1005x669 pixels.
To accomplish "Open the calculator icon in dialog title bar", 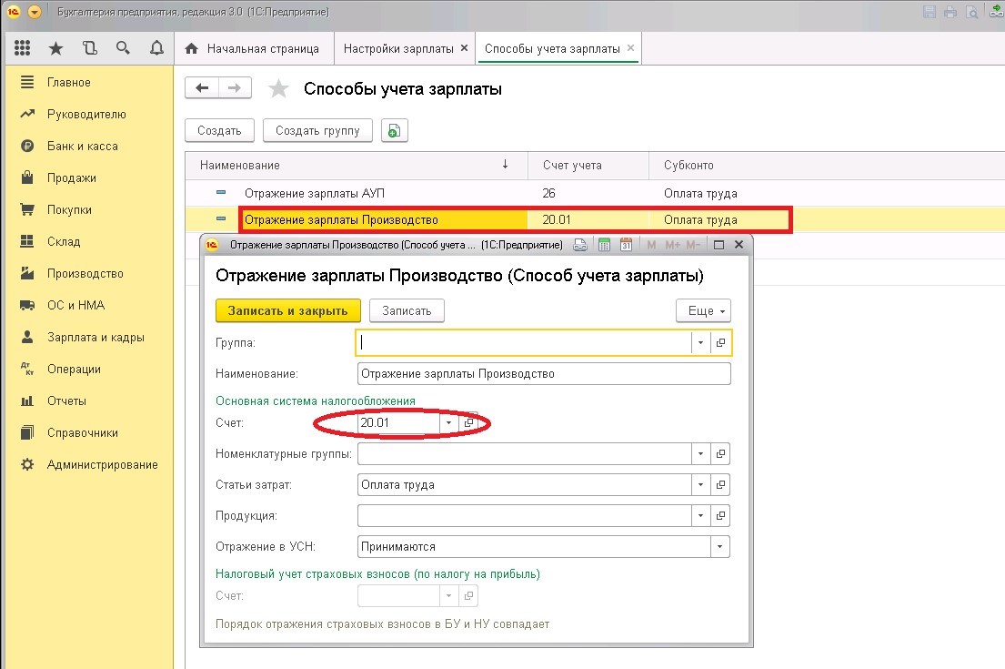I will (604, 244).
